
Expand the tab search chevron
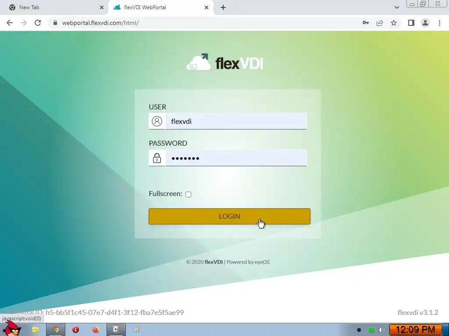(x=396, y=7)
